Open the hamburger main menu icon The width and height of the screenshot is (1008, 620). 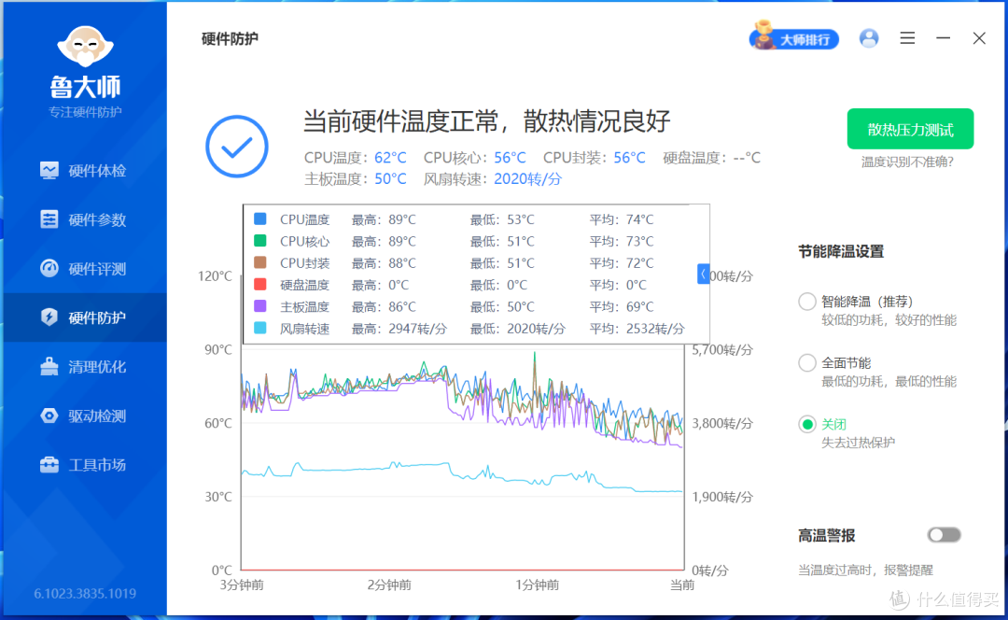[907, 38]
